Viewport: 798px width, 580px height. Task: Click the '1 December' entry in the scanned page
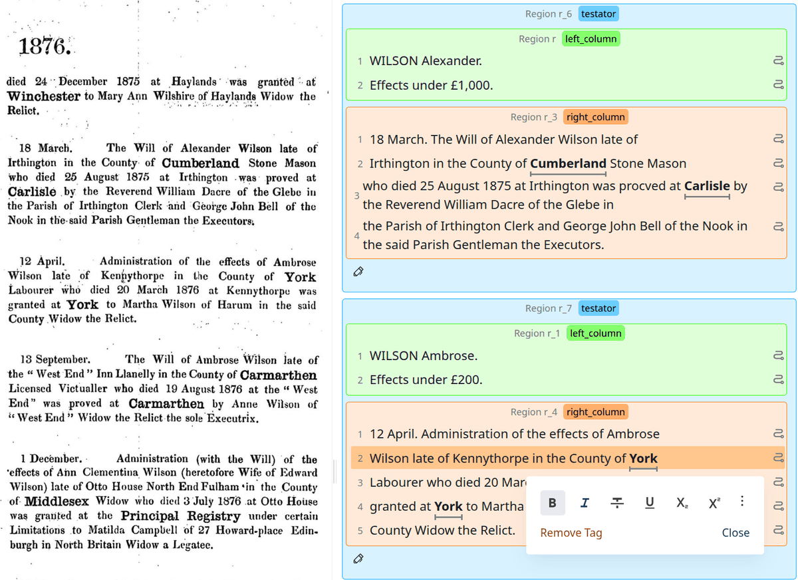(x=163, y=502)
